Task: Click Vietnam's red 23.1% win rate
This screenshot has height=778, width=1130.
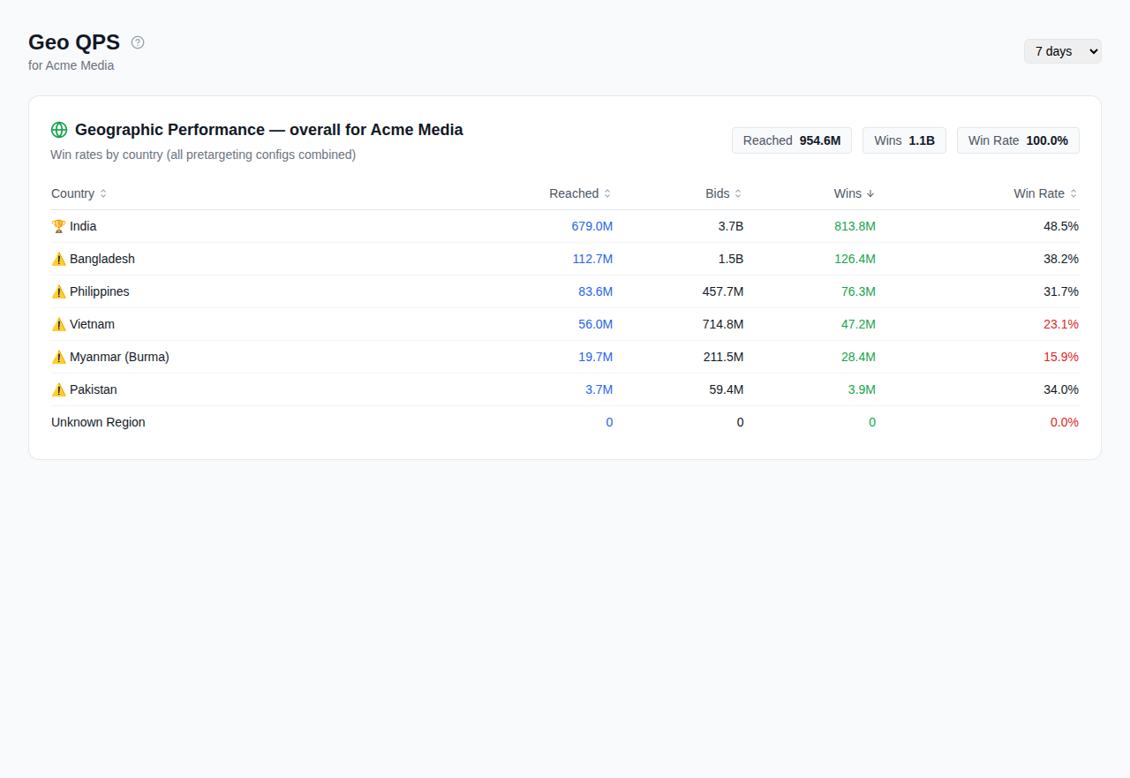Action: click(x=1060, y=324)
